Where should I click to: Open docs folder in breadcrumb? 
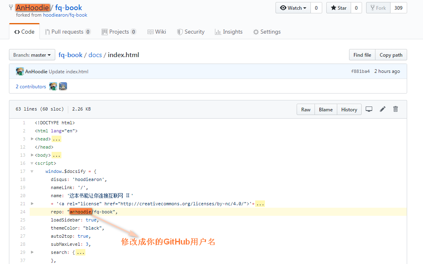[x=95, y=55]
